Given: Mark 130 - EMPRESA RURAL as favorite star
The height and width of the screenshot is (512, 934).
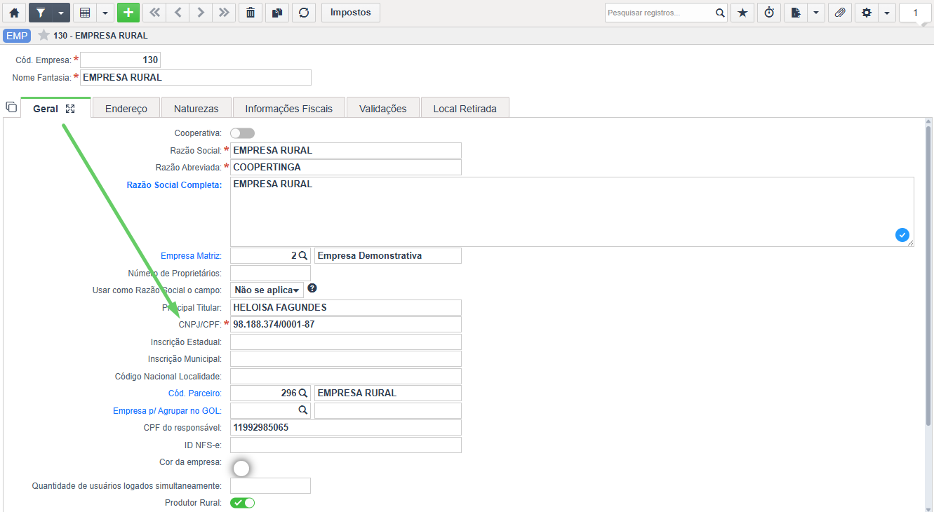Looking at the screenshot, I should point(44,35).
